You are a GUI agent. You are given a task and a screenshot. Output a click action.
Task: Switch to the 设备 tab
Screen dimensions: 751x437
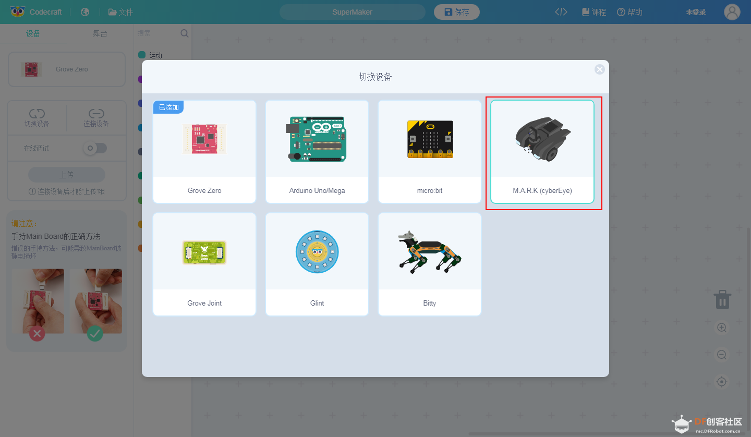[x=33, y=33]
